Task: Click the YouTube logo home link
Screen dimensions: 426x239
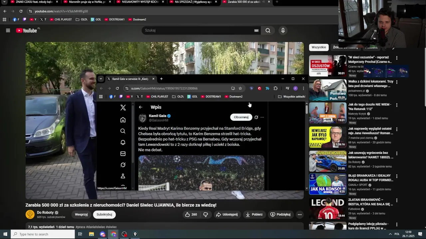Action: tap(27, 31)
